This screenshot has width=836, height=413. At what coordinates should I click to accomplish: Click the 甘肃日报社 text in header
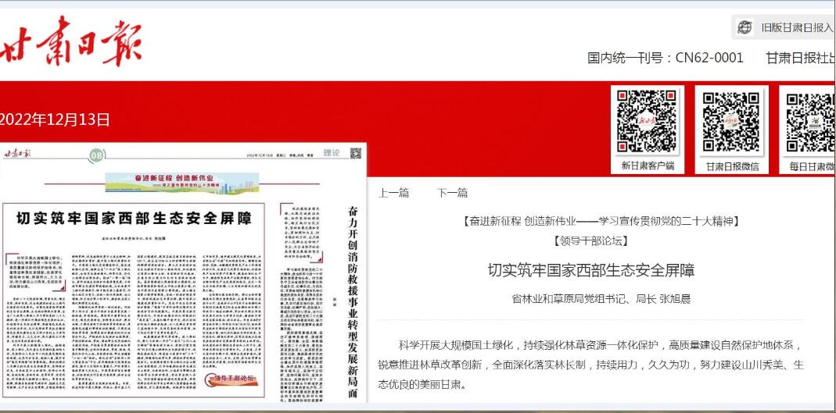tap(801, 58)
